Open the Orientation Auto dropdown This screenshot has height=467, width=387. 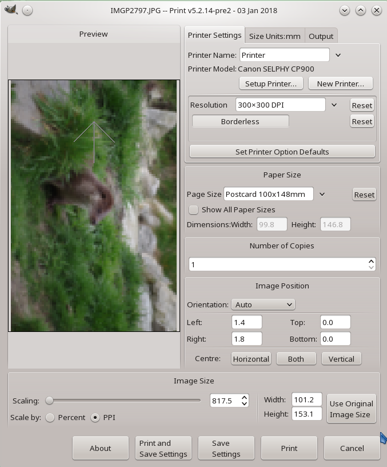[263, 304]
